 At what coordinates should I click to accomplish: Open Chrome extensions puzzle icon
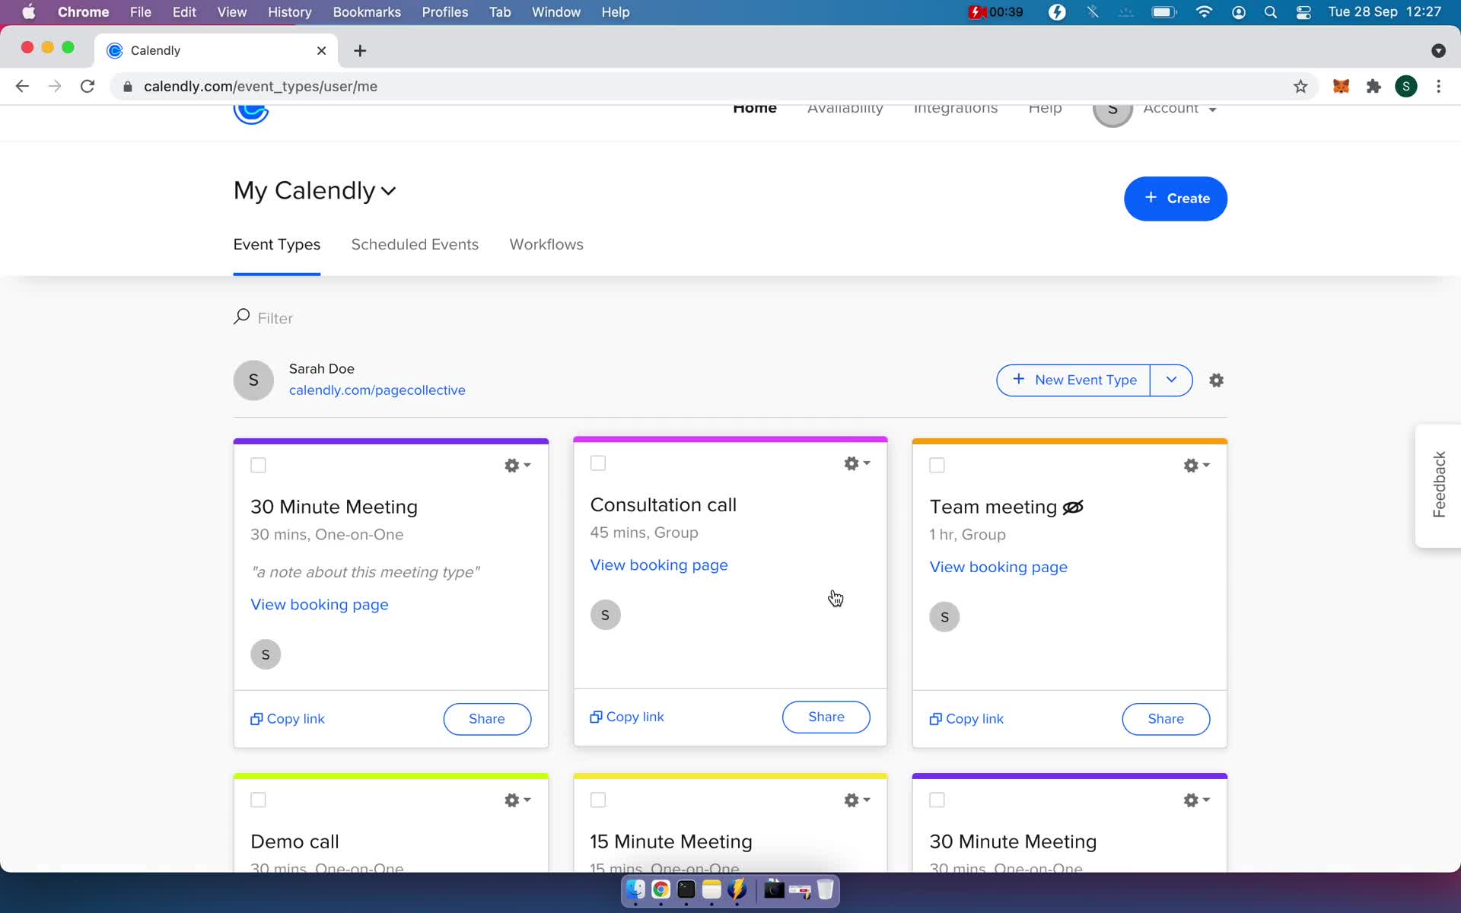(1373, 87)
